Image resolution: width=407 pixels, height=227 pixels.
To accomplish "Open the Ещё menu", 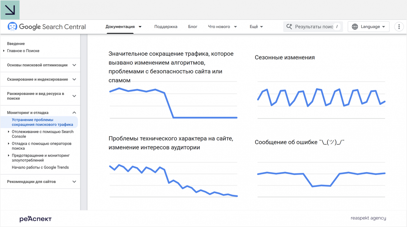I will pos(256,27).
